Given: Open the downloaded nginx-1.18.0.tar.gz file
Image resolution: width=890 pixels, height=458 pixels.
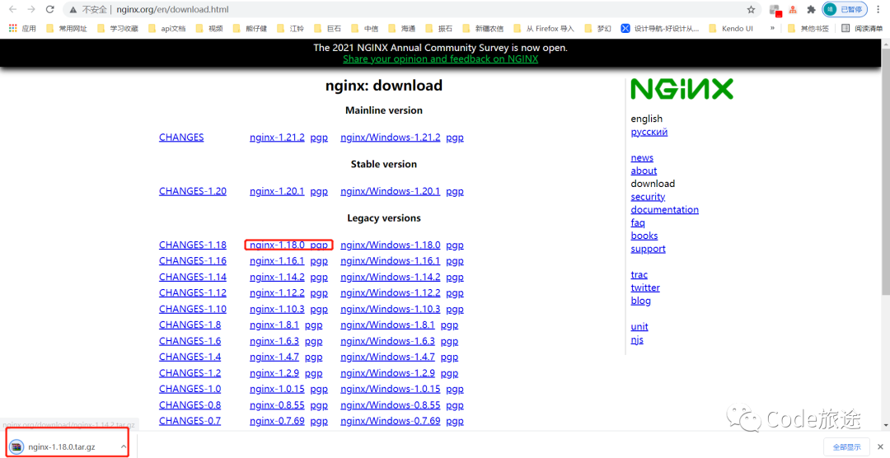Looking at the screenshot, I should (x=61, y=447).
